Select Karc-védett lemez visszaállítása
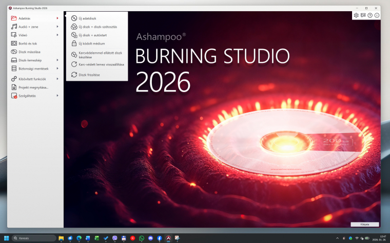 point(101,64)
